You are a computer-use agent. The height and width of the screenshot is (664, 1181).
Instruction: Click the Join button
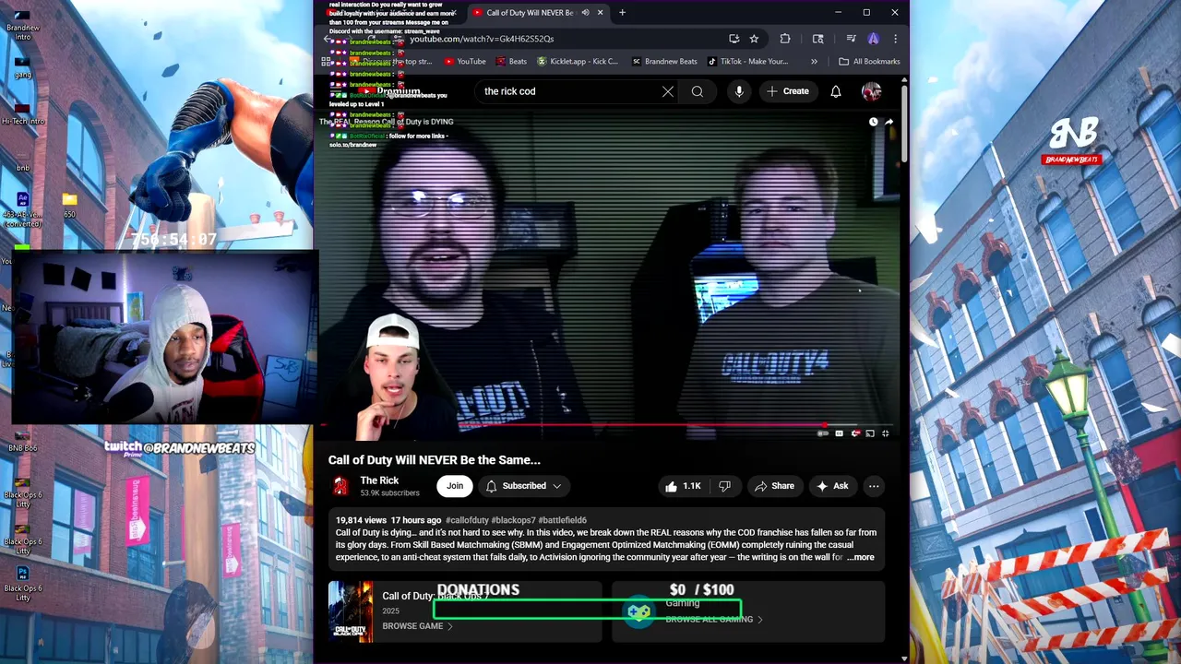click(x=455, y=486)
